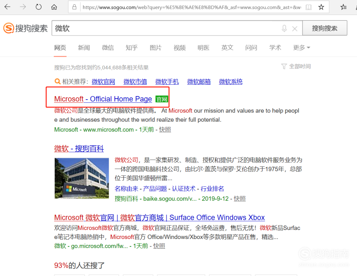
Task: Switch to the 微信 tab
Action: [108, 48]
